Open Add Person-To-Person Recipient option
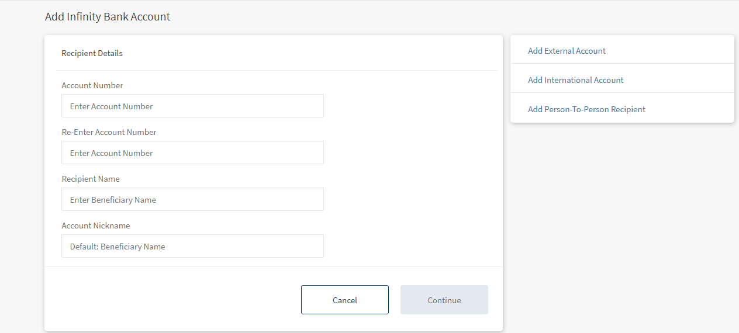This screenshot has height=333, width=739. [x=586, y=109]
